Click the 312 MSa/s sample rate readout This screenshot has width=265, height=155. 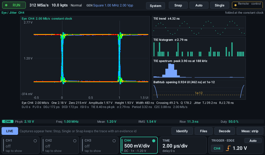pos(39,5)
